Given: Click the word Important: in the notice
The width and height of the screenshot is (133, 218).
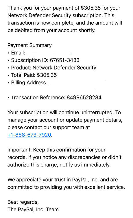Looking at the screenshot, I should (x=20, y=150).
